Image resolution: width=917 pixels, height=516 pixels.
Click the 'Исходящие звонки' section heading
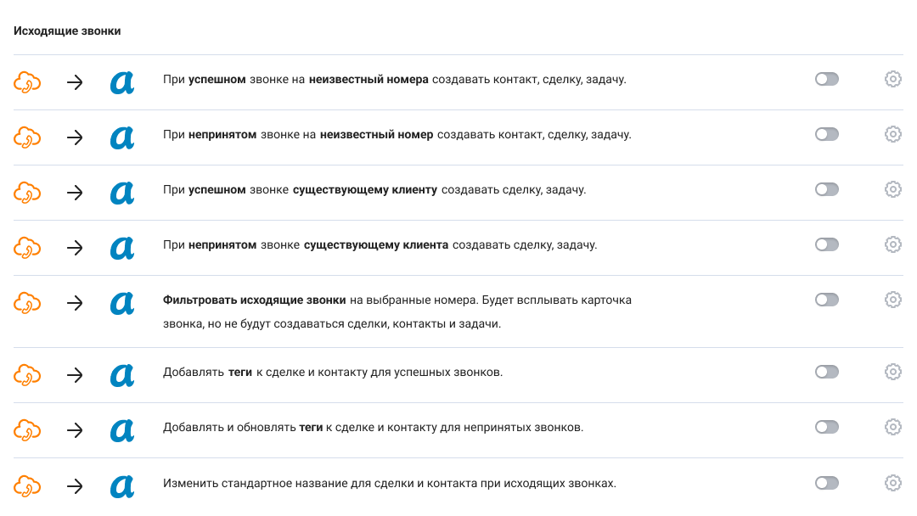tap(67, 31)
